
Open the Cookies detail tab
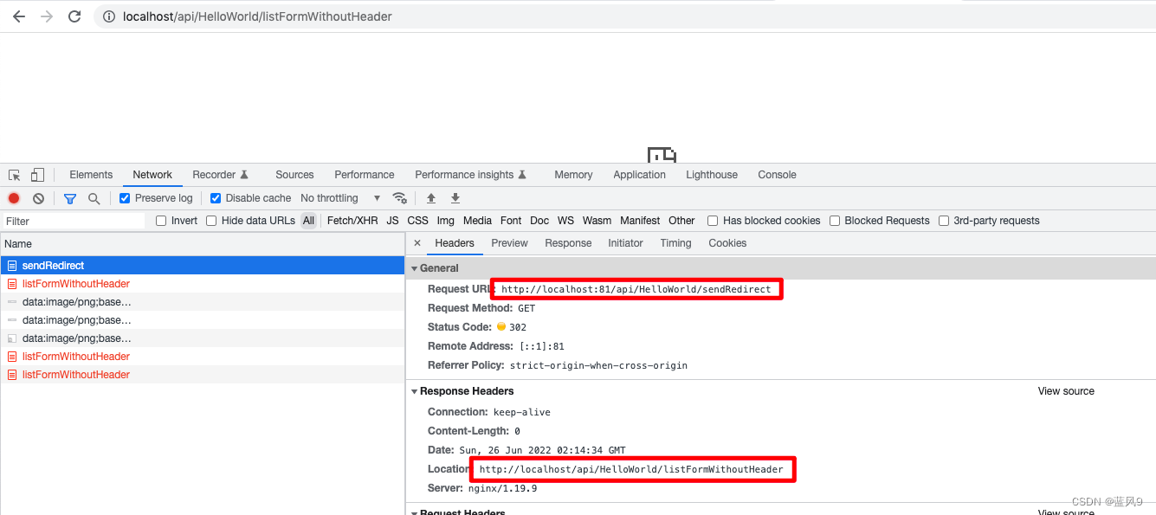point(727,243)
